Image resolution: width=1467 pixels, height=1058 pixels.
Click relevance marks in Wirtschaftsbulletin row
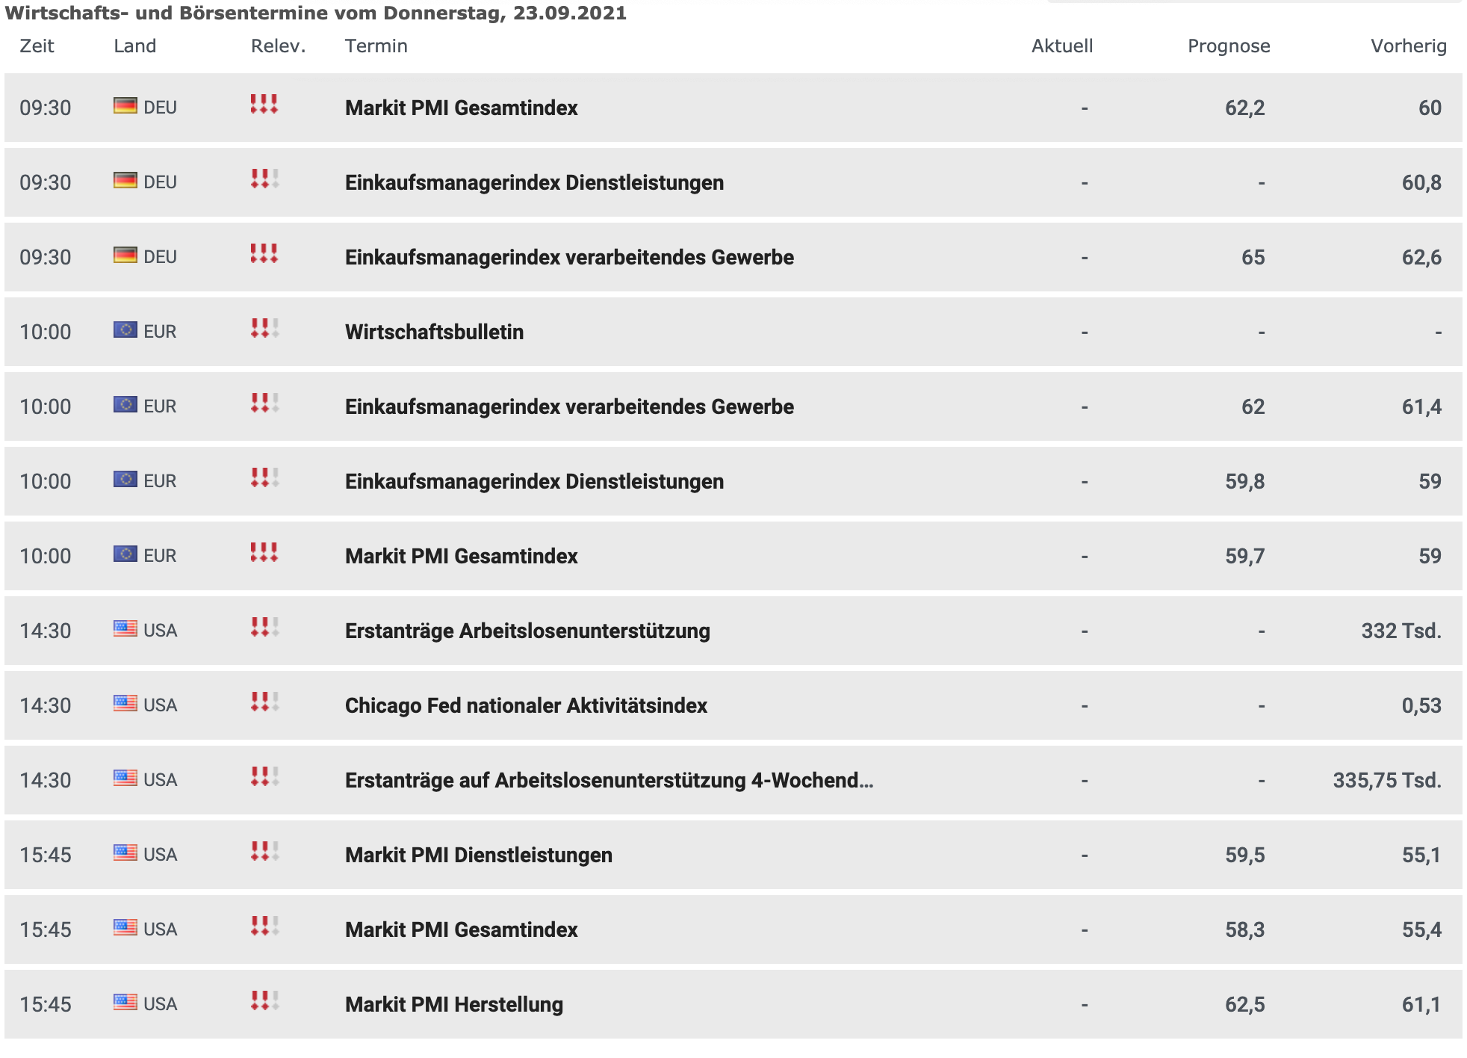264,328
